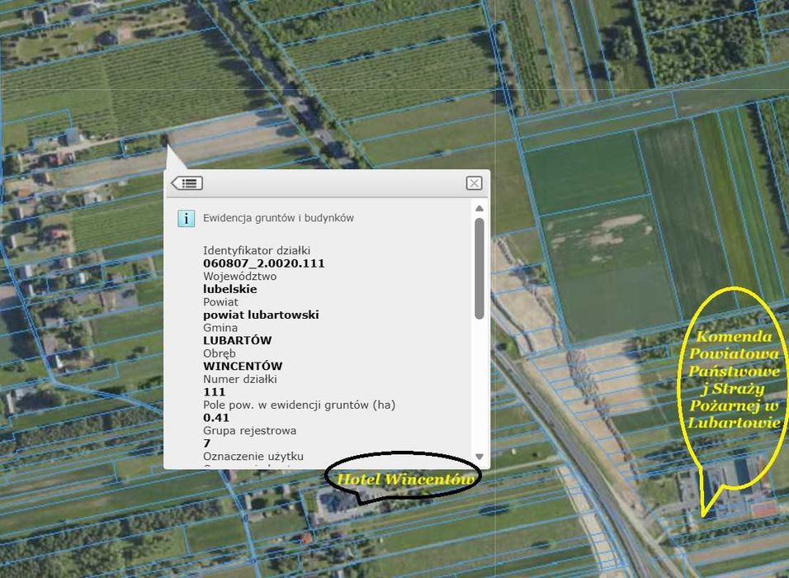Select parcel ID 060807_2.0020.111
Viewport: 789px width, 578px height.
[x=263, y=263]
